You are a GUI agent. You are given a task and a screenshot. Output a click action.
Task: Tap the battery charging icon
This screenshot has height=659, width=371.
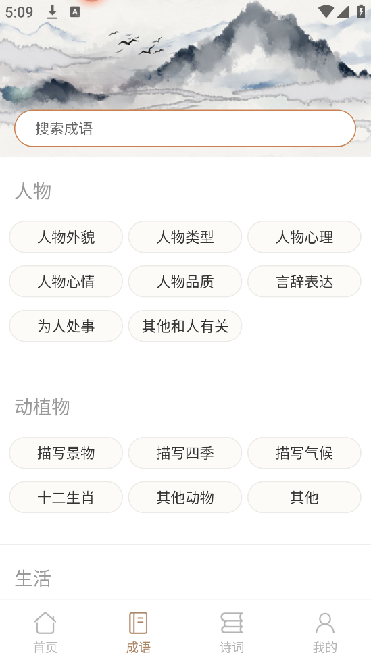[x=361, y=11]
